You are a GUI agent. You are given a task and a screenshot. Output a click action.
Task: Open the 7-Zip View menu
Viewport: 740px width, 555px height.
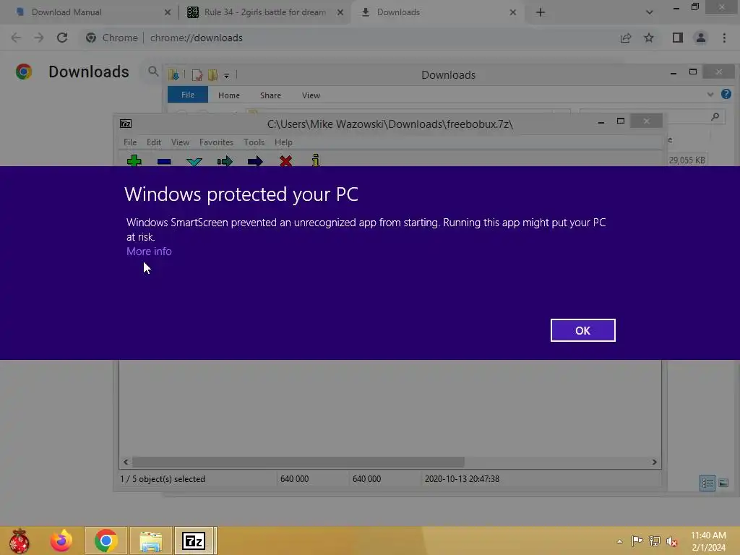tap(180, 142)
